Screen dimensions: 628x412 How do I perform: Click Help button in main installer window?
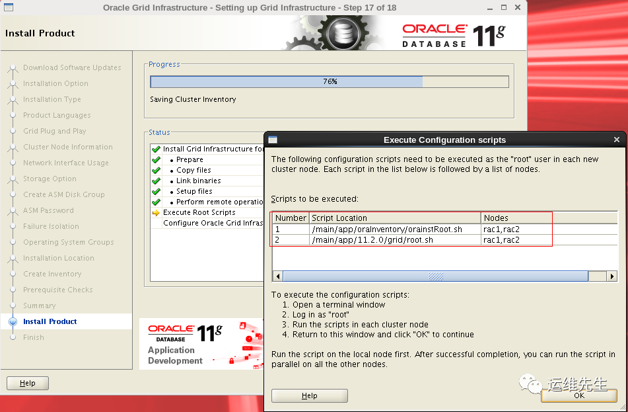(28, 383)
